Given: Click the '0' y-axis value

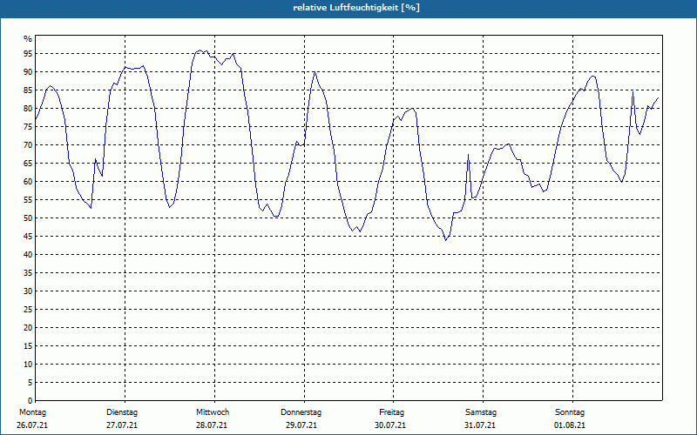Looking at the screenshot, I should coord(30,401).
